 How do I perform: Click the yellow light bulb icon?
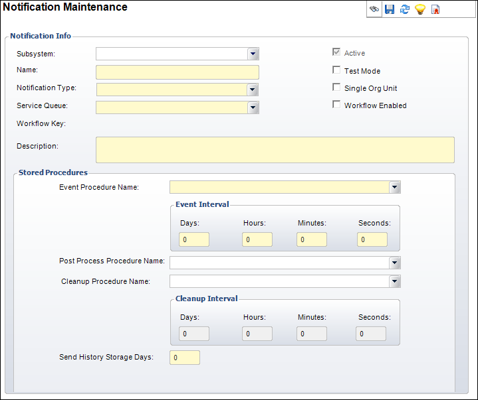[x=419, y=9]
